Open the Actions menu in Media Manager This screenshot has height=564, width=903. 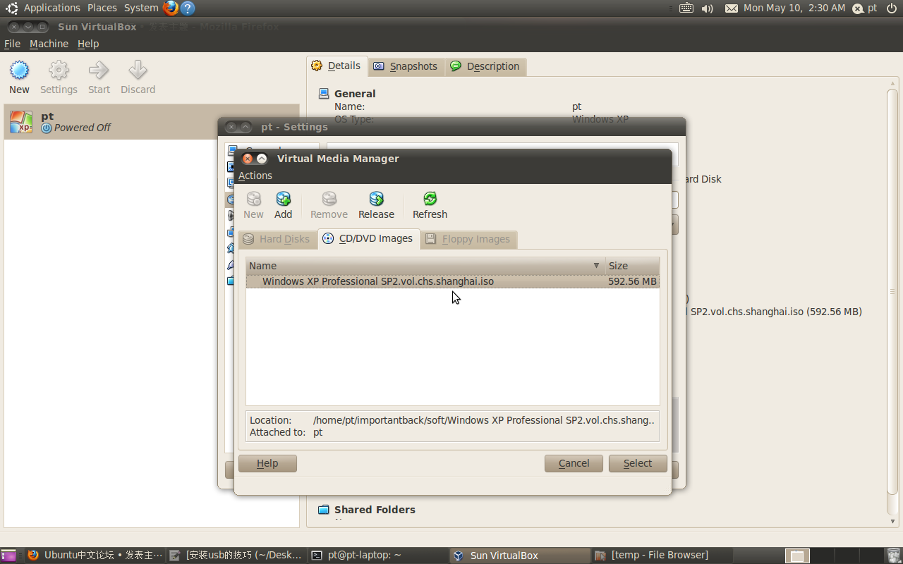255,176
